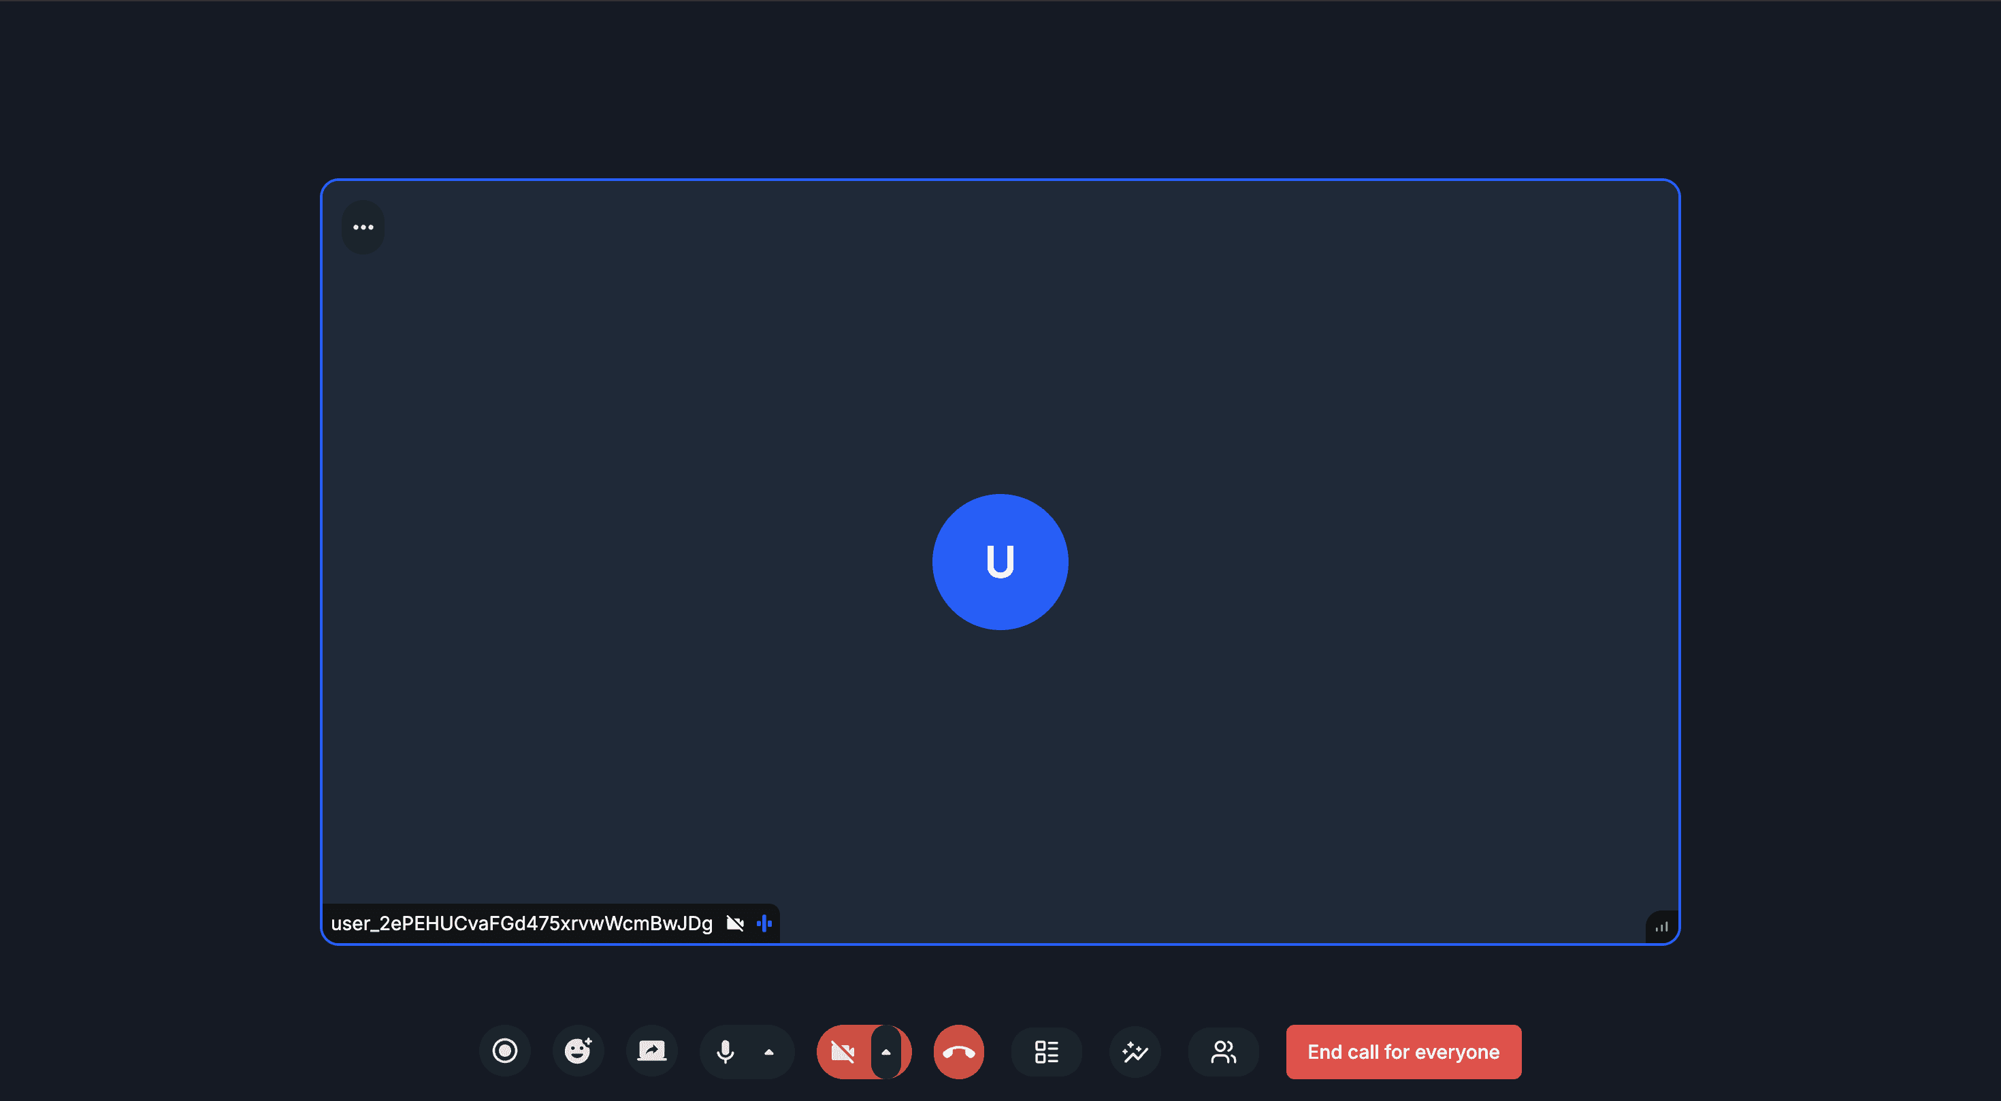Click the camera-off indicator beside the username
The height and width of the screenshot is (1101, 2001).
tap(735, 923)
